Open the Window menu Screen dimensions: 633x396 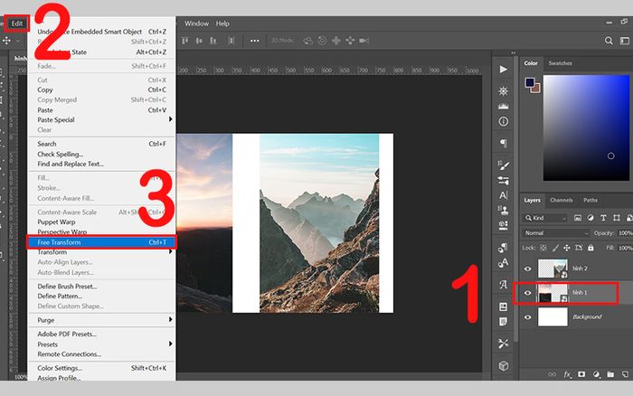coord(196,23)
